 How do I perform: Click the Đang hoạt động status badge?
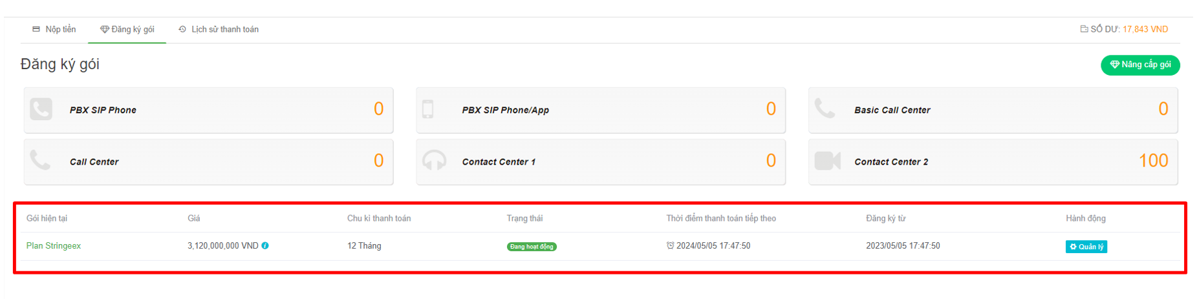coord(532,247)
